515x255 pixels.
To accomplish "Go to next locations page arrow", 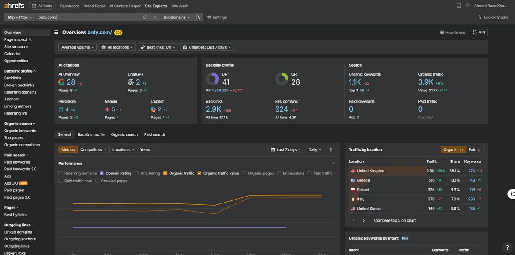I will point(364,220).
